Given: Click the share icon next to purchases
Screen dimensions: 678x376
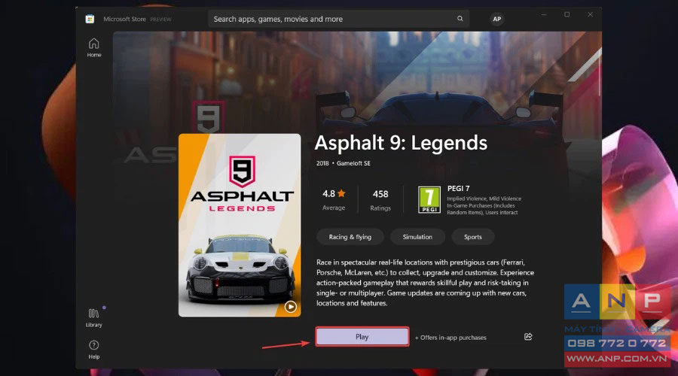Looking at the screenshot, I should point(528,337).
